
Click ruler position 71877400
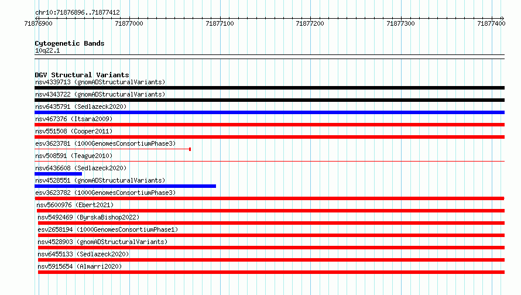click(x=491, y=23)
